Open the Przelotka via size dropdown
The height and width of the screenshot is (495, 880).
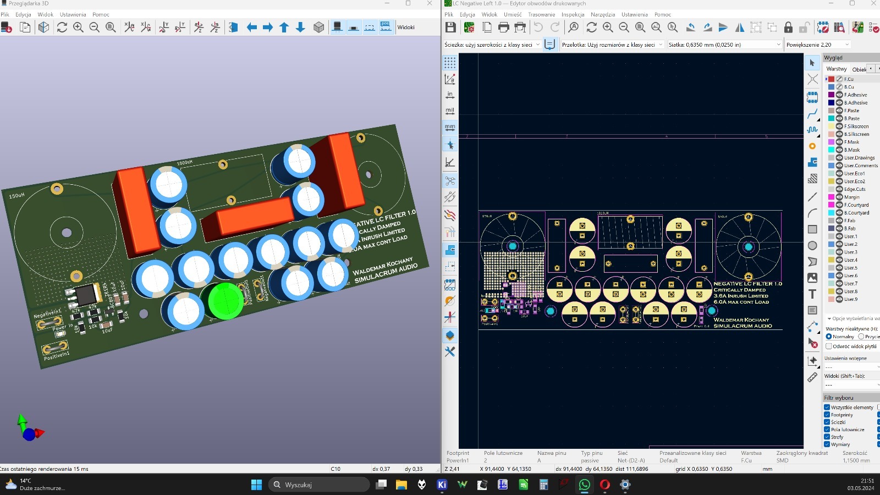click(x=612, y=45)
